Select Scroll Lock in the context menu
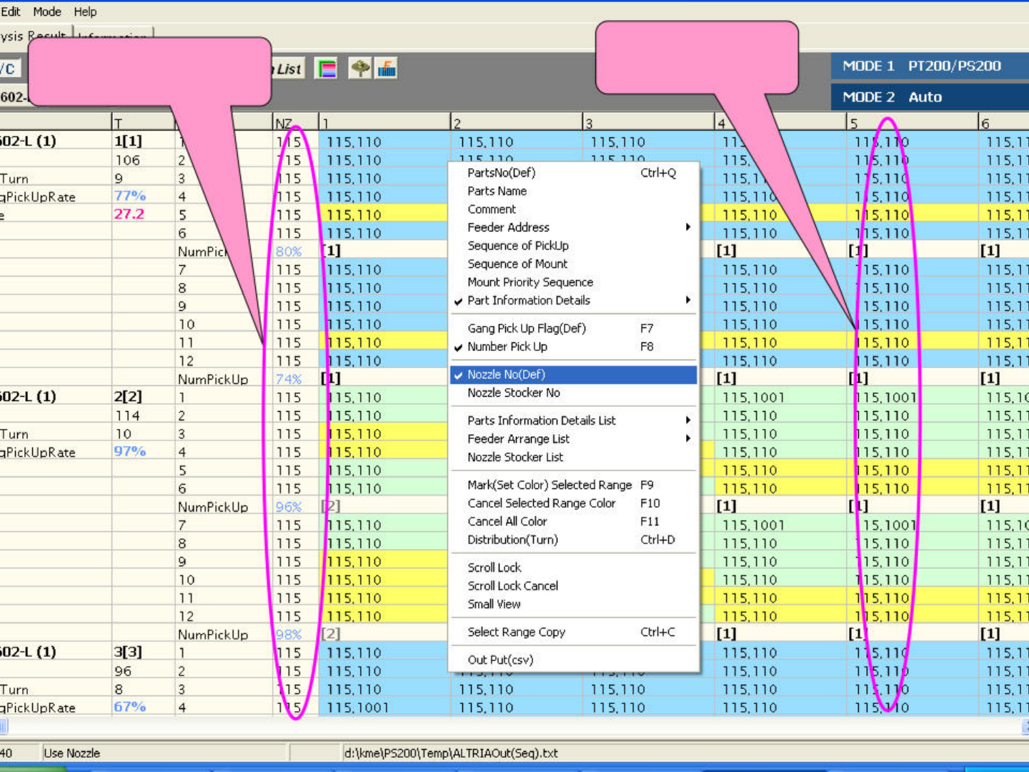 494,568
